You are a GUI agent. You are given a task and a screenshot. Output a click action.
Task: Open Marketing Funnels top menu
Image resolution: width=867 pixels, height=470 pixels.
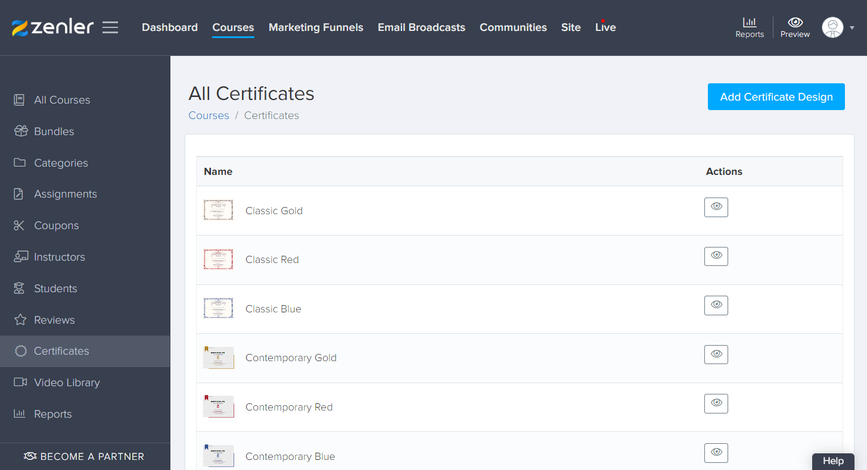pyautogui.click(x=316, y=27)
